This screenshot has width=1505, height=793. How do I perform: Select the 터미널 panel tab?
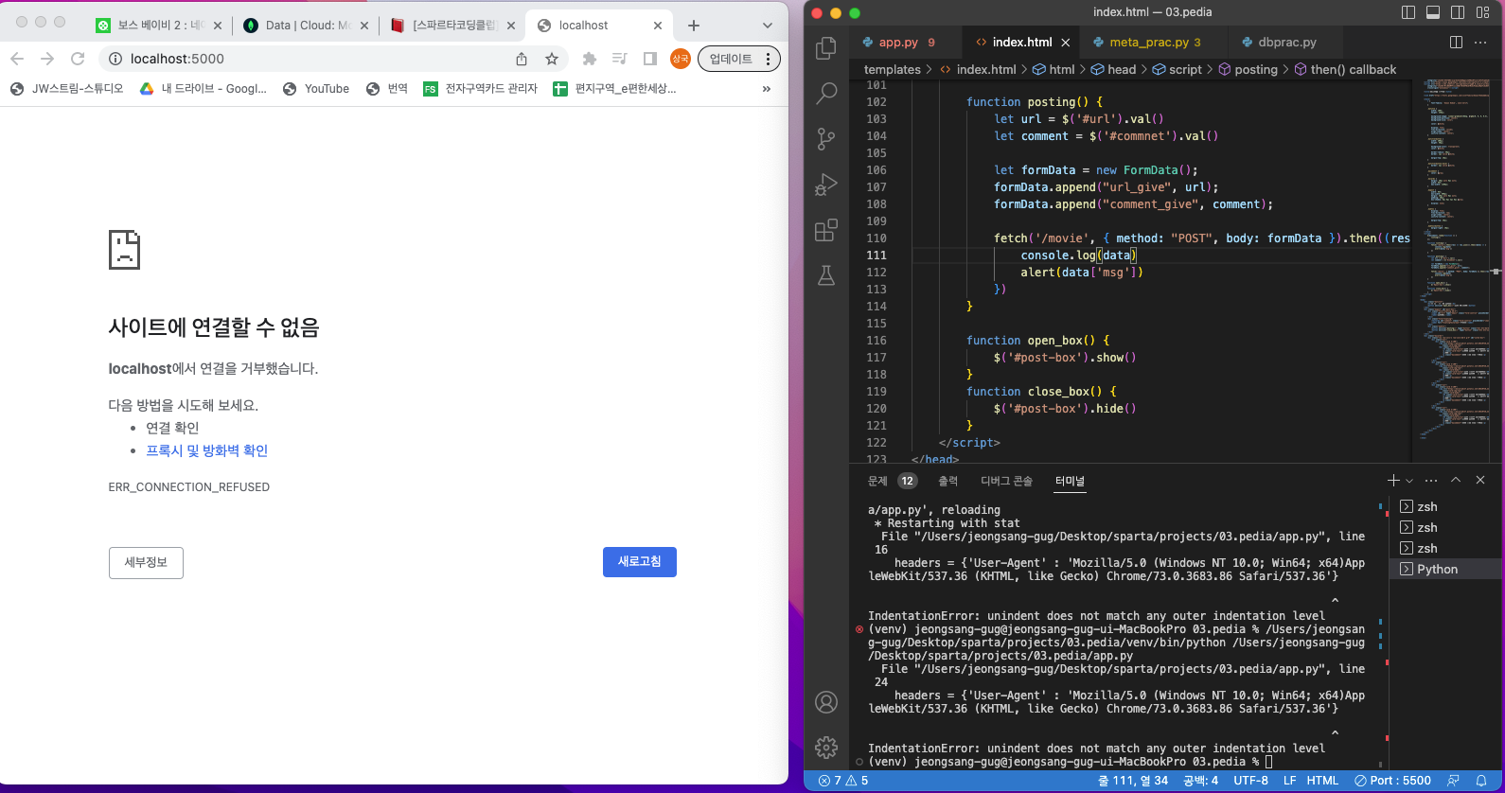pos(1070,481)
